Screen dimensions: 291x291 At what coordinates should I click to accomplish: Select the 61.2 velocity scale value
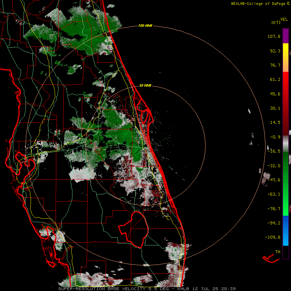[x=275, y=80]
